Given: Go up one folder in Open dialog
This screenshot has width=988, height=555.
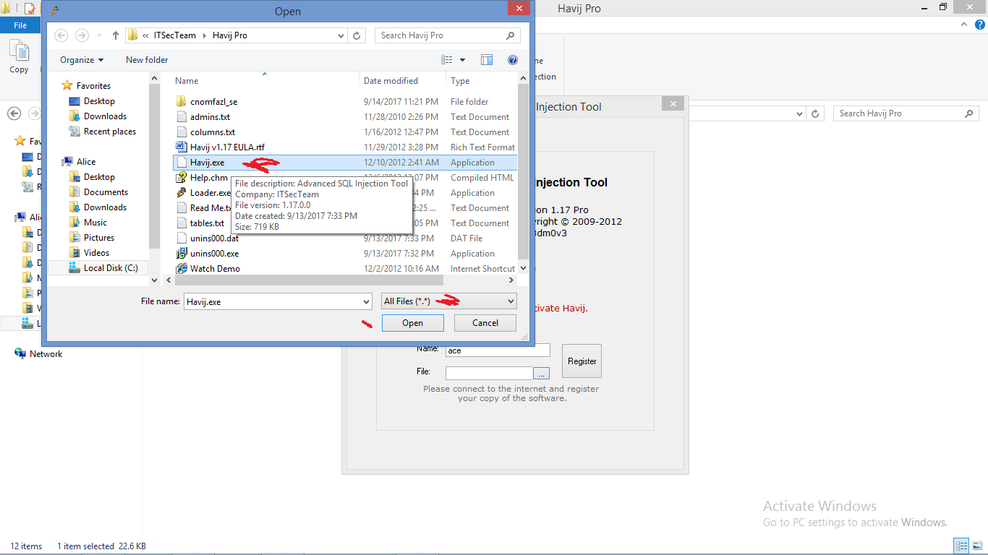Looking at the screenshot, I should [x=116, y=35].
